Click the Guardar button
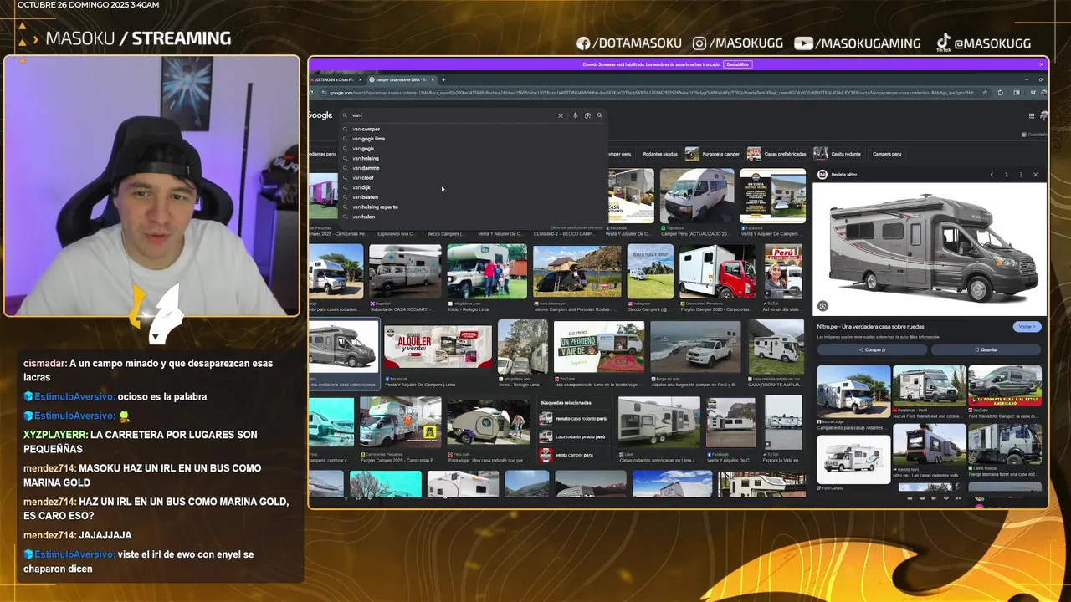1071x602 pixels. (x=986, y=349)
